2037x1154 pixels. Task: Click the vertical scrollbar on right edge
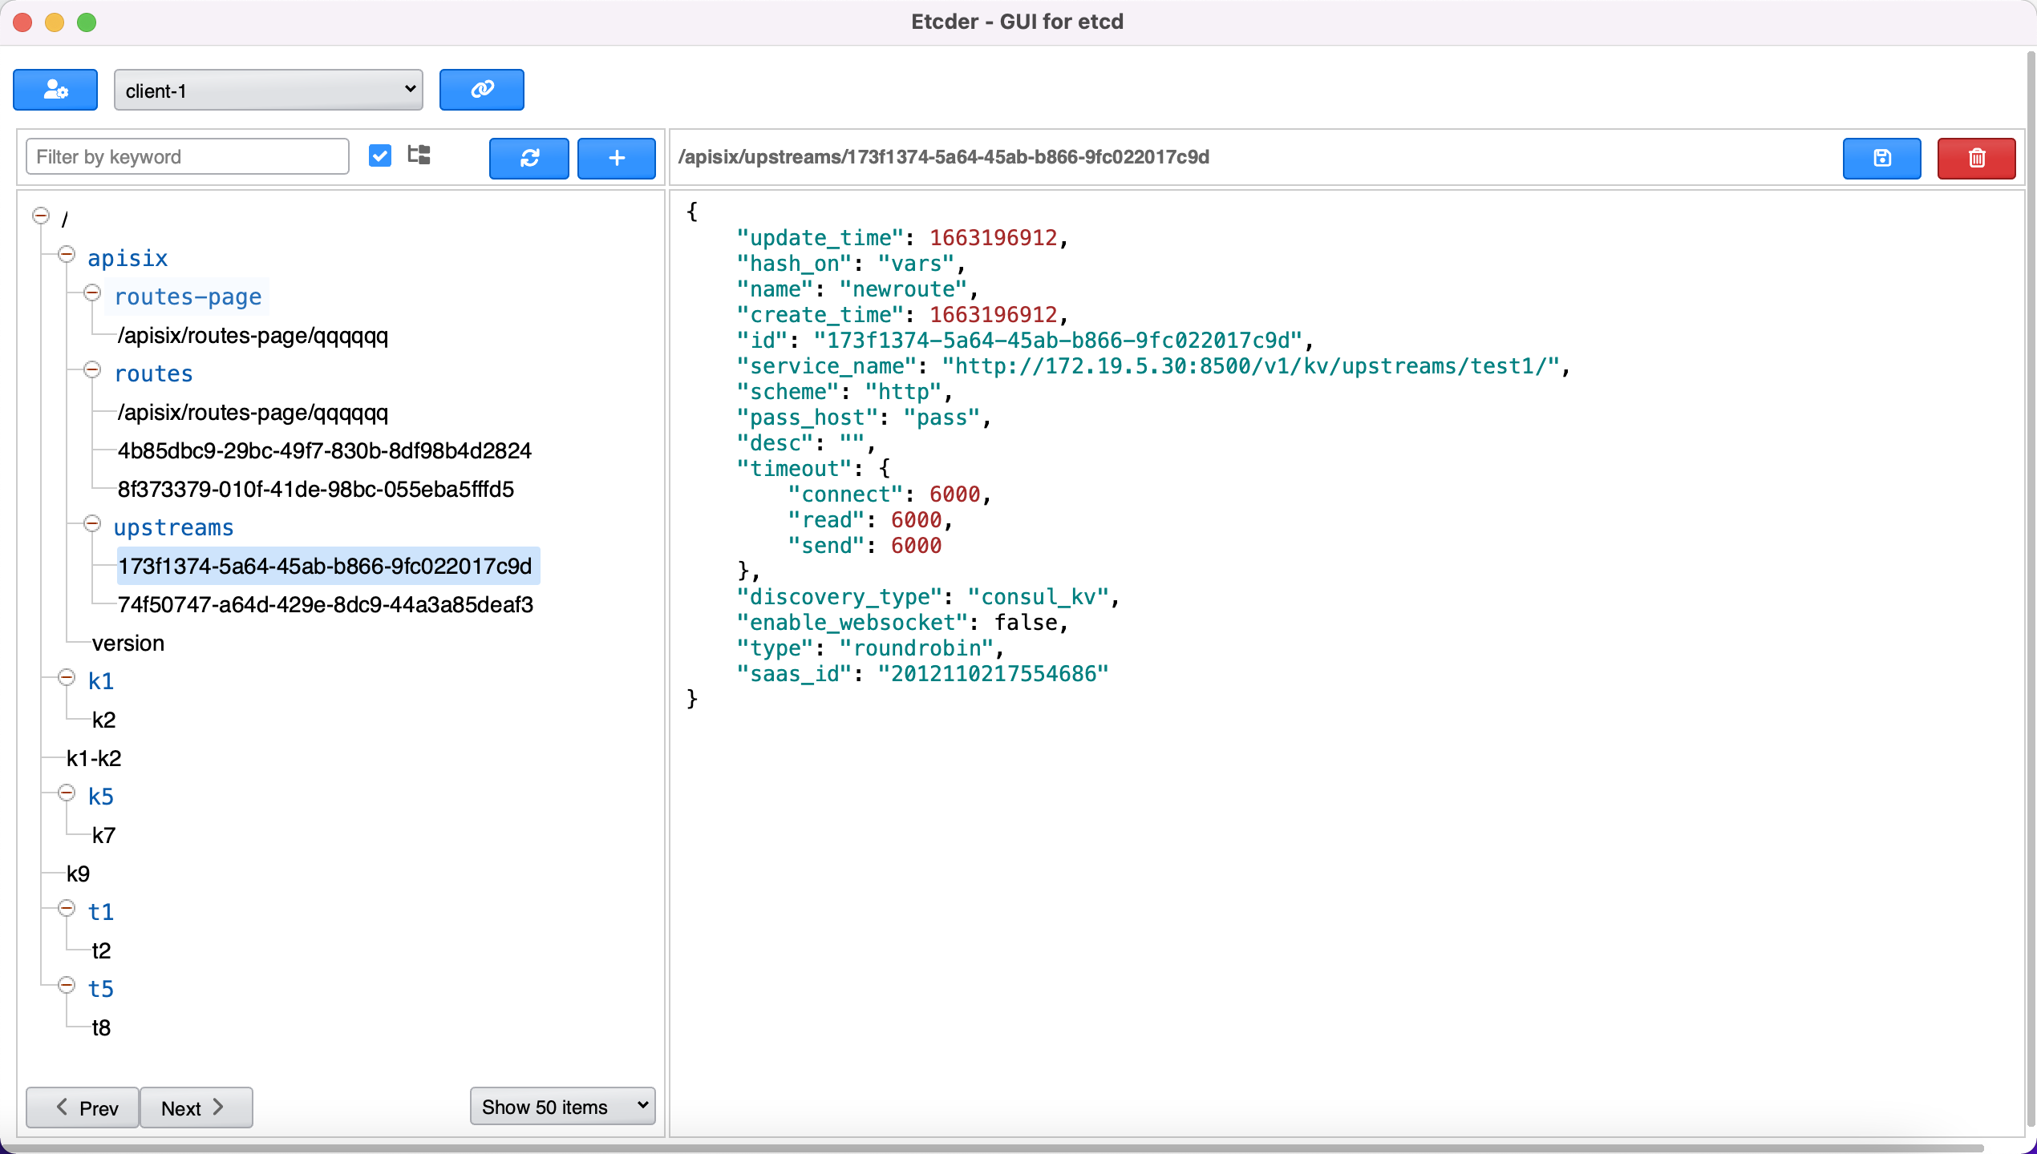2031,589
